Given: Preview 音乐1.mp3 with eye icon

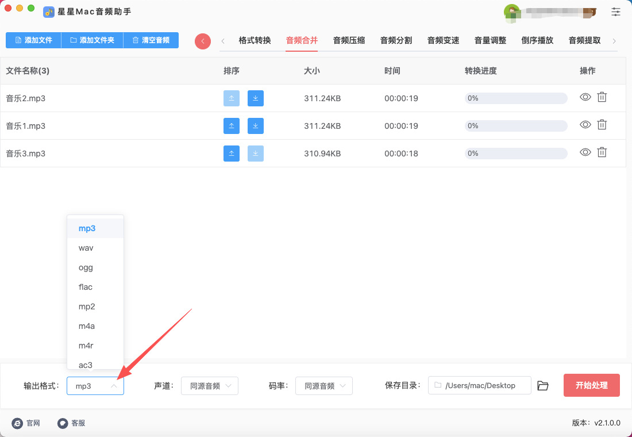Looking at the screenshot, I should [x=585, y=125].
